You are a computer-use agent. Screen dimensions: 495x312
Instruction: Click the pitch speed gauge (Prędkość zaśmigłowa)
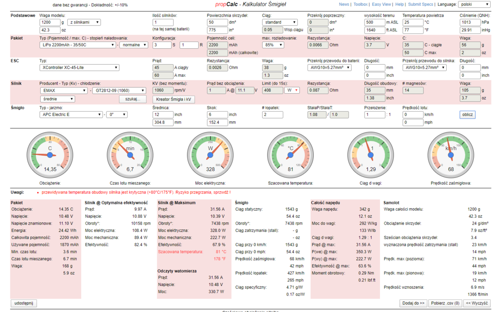(451, 155)
